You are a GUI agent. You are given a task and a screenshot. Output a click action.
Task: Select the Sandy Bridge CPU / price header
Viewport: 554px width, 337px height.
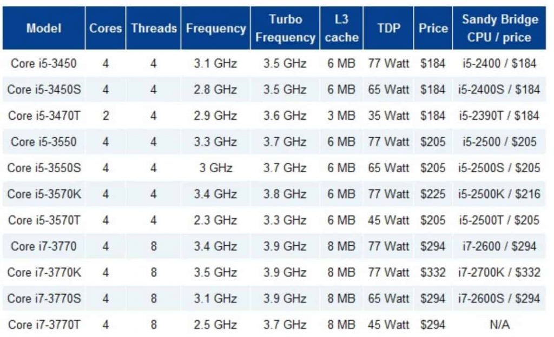point(499,28)
